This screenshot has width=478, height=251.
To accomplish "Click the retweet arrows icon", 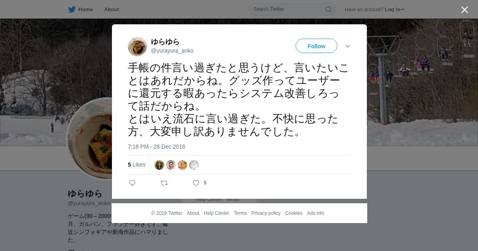I will [164, 183].
